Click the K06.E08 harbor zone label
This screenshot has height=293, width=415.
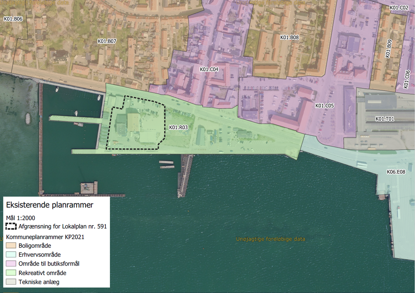pos(396,172)
